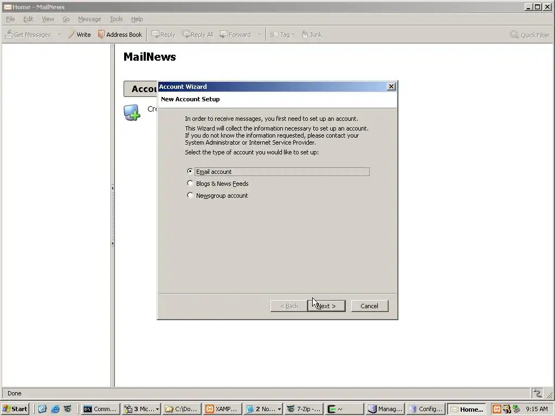This screenshot has width=555, height=416.
Task: Click the disabled Back button
Action: (289, 306)
